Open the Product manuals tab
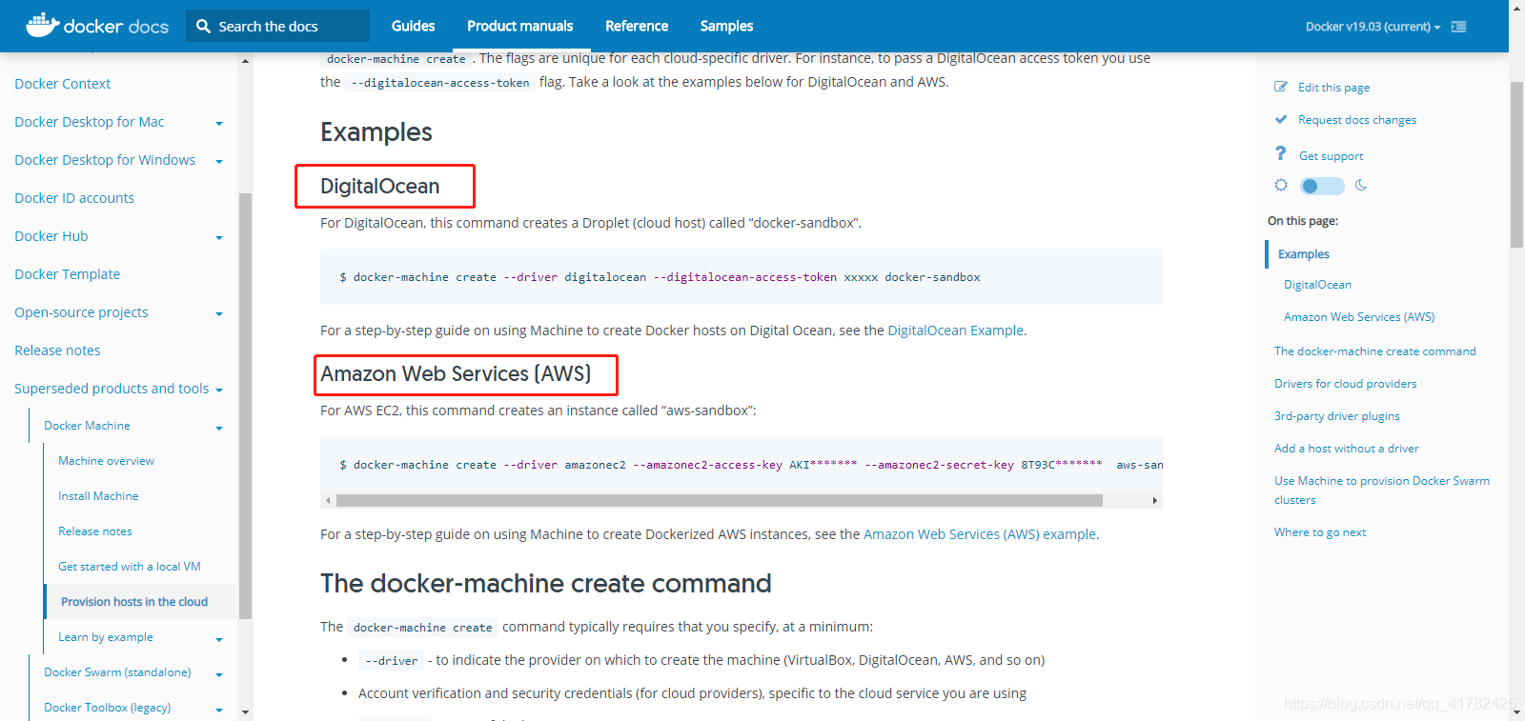The image size is (1525, 721). (519, 27)
